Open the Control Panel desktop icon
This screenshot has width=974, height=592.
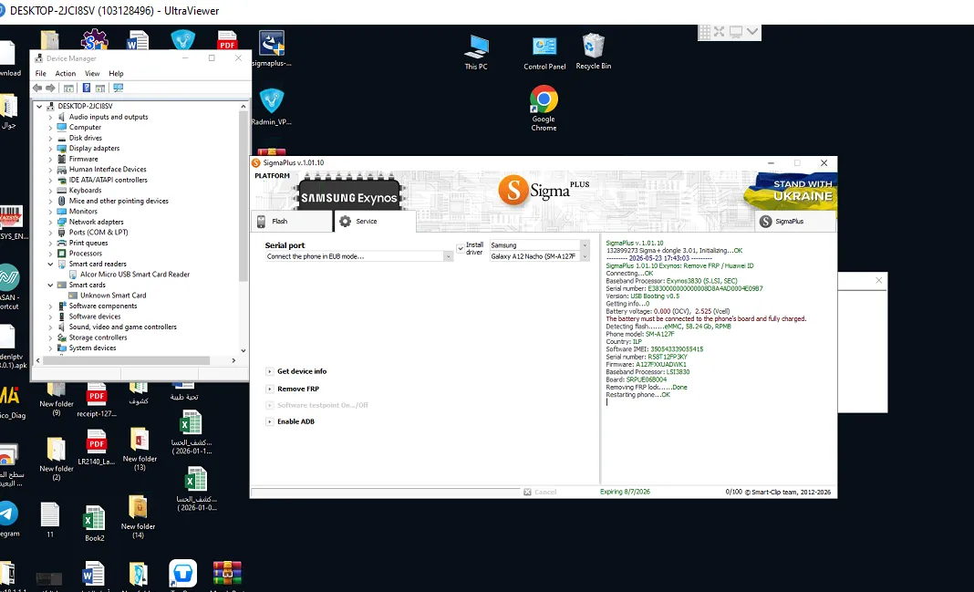pyautogui.click(x=544, y=52)
